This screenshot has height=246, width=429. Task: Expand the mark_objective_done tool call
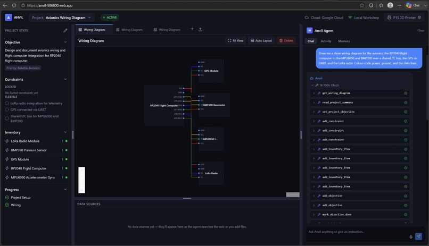[x=314, y=215]
